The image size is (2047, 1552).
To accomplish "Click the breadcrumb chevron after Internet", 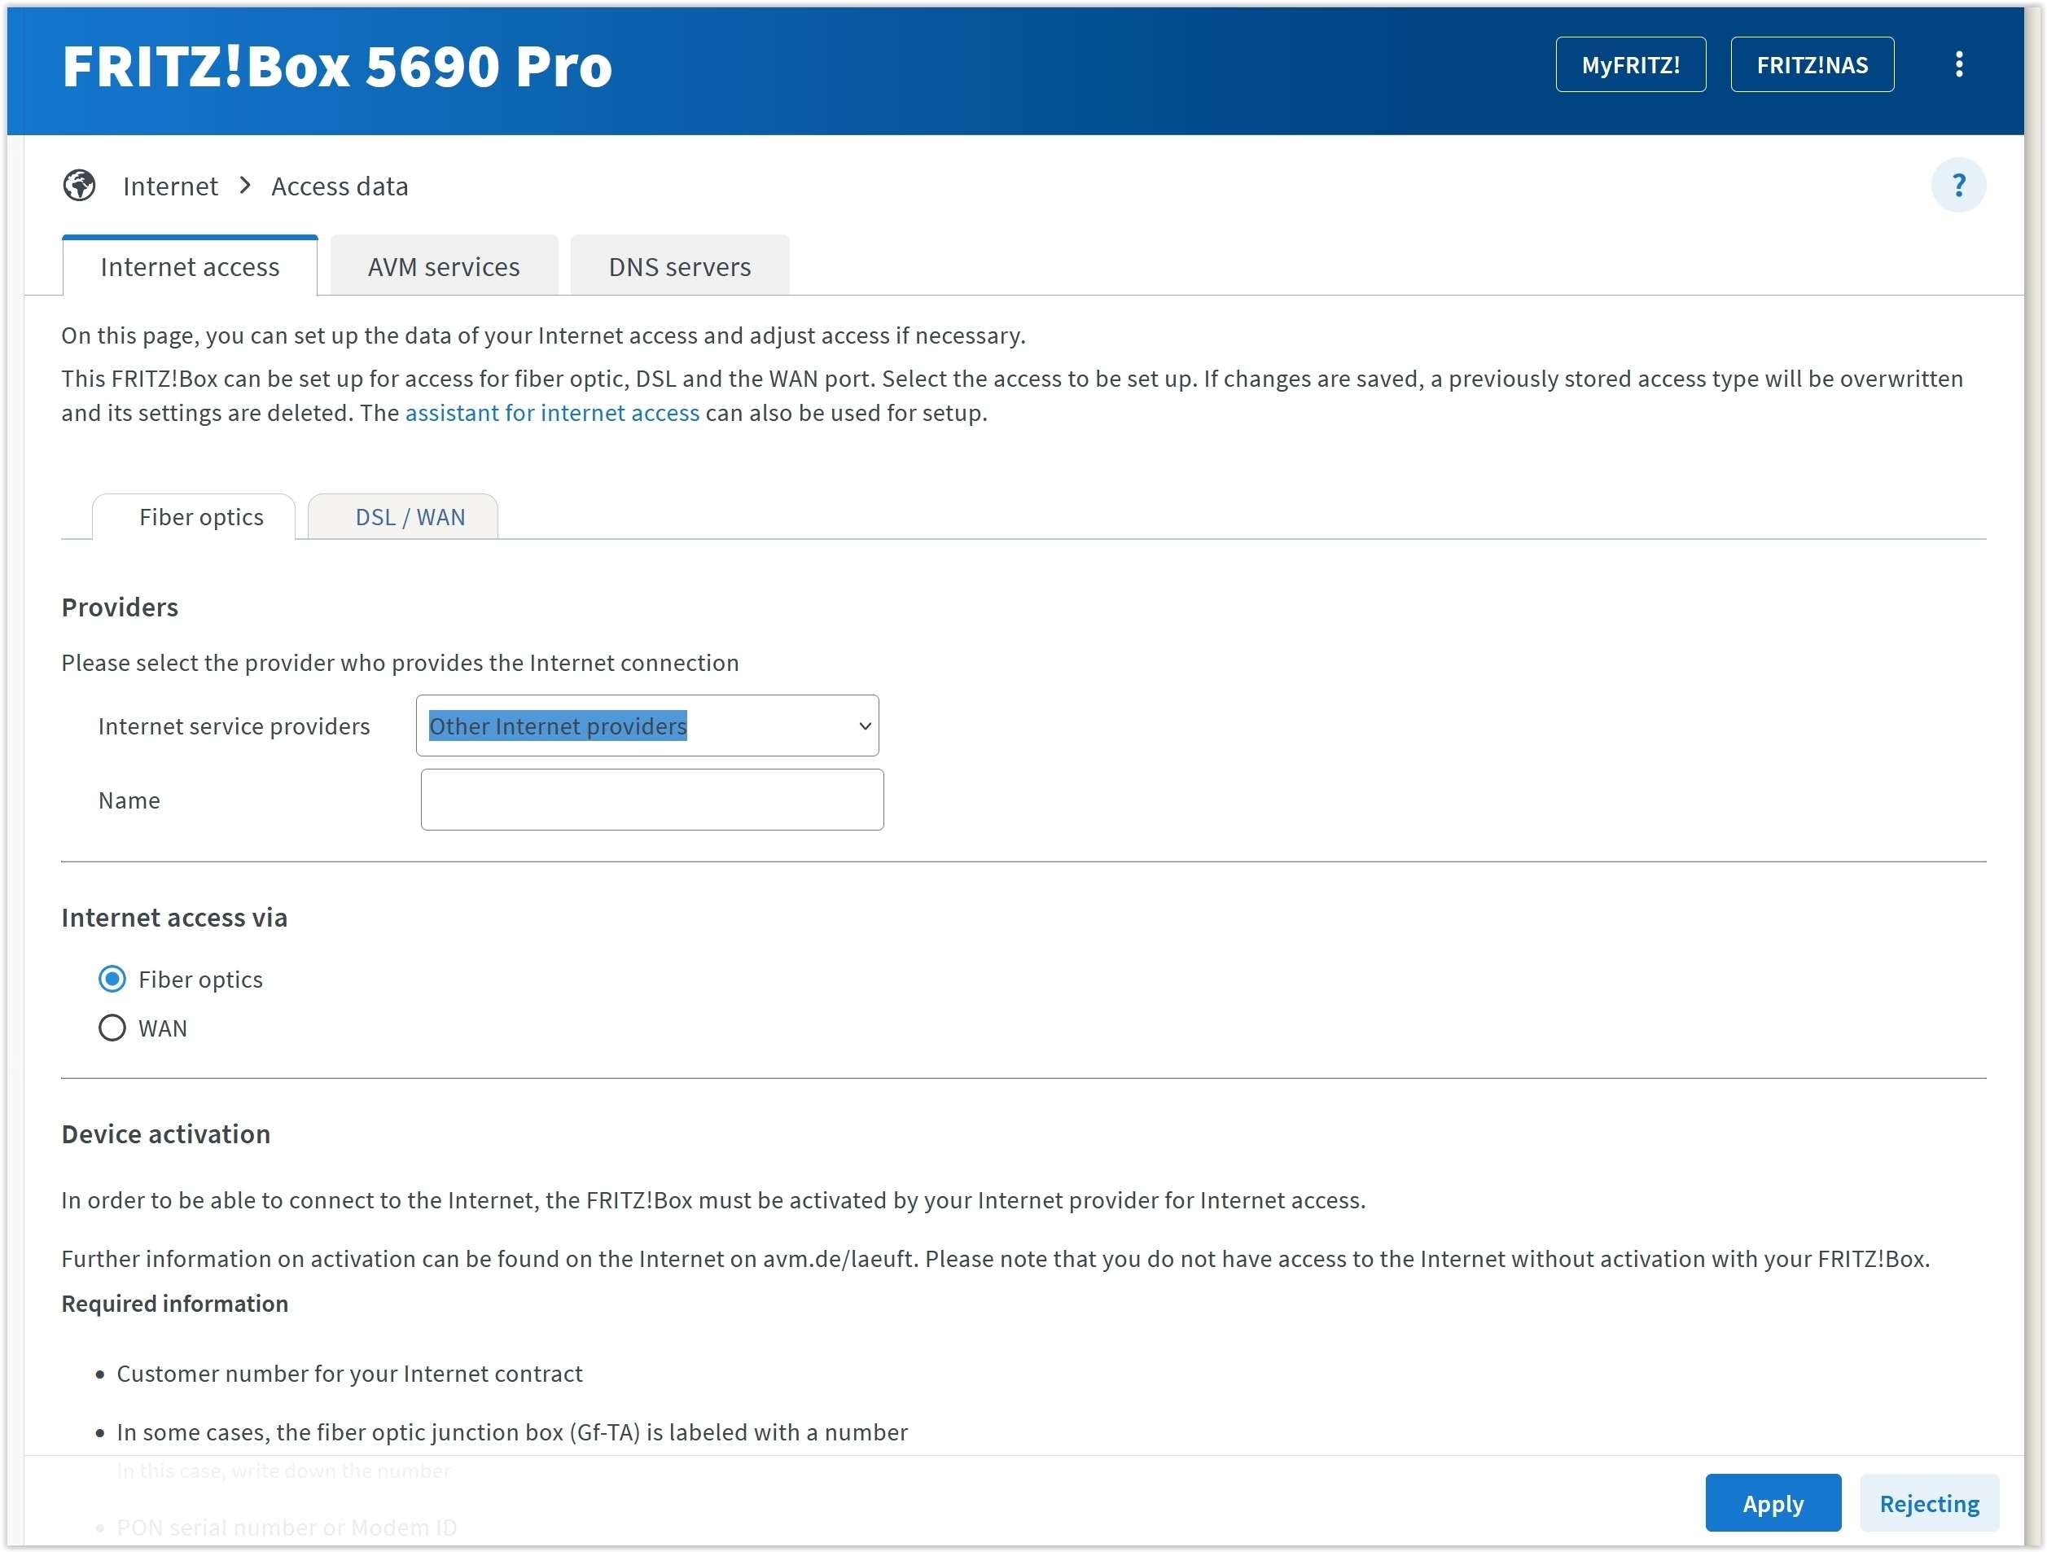I will pyautogui.click(x=245, y=186).
